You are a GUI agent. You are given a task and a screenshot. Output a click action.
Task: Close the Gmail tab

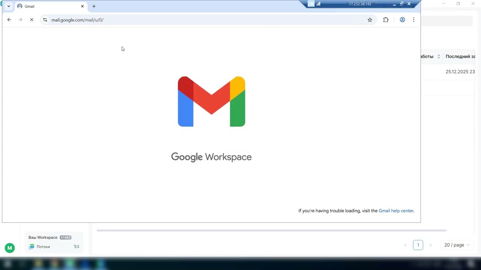[82, 6]
